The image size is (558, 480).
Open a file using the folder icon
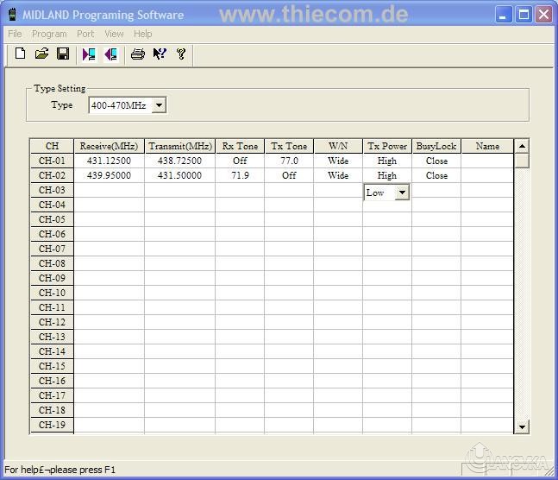(x=41, y=54)
